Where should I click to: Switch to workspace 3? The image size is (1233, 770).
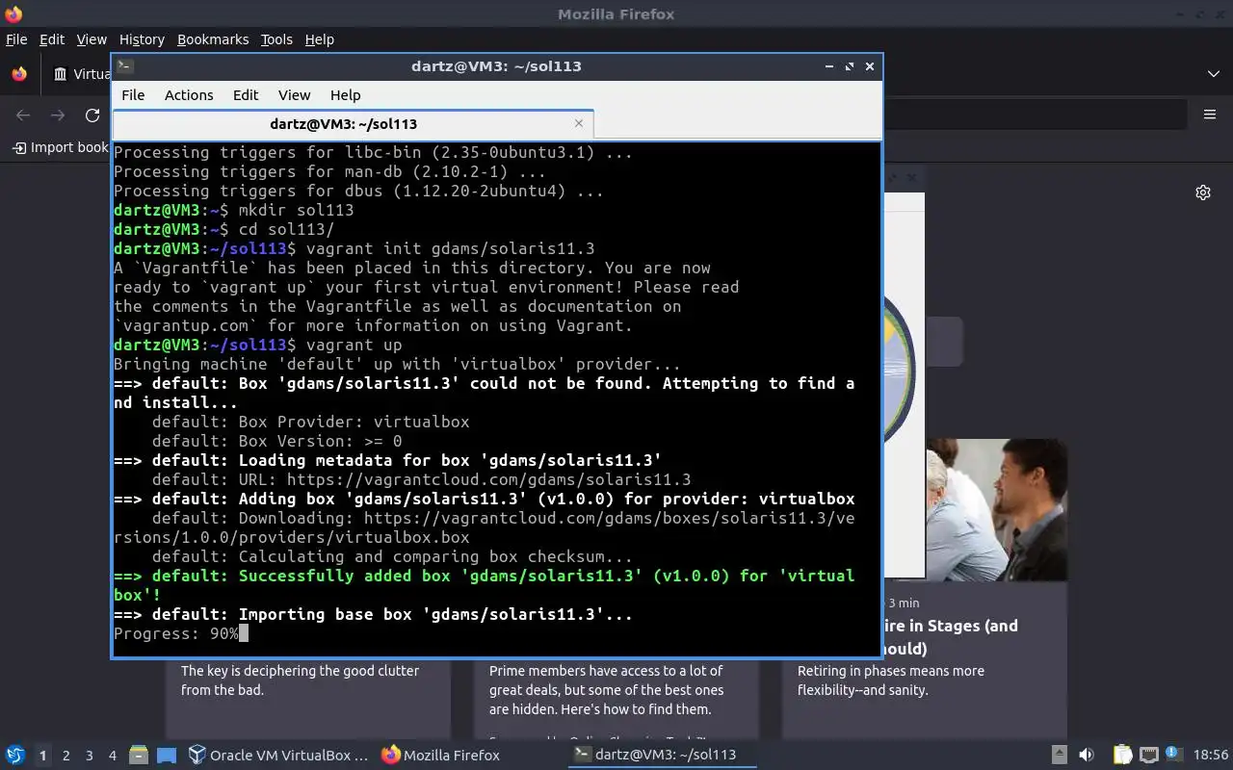coord(89,756)
